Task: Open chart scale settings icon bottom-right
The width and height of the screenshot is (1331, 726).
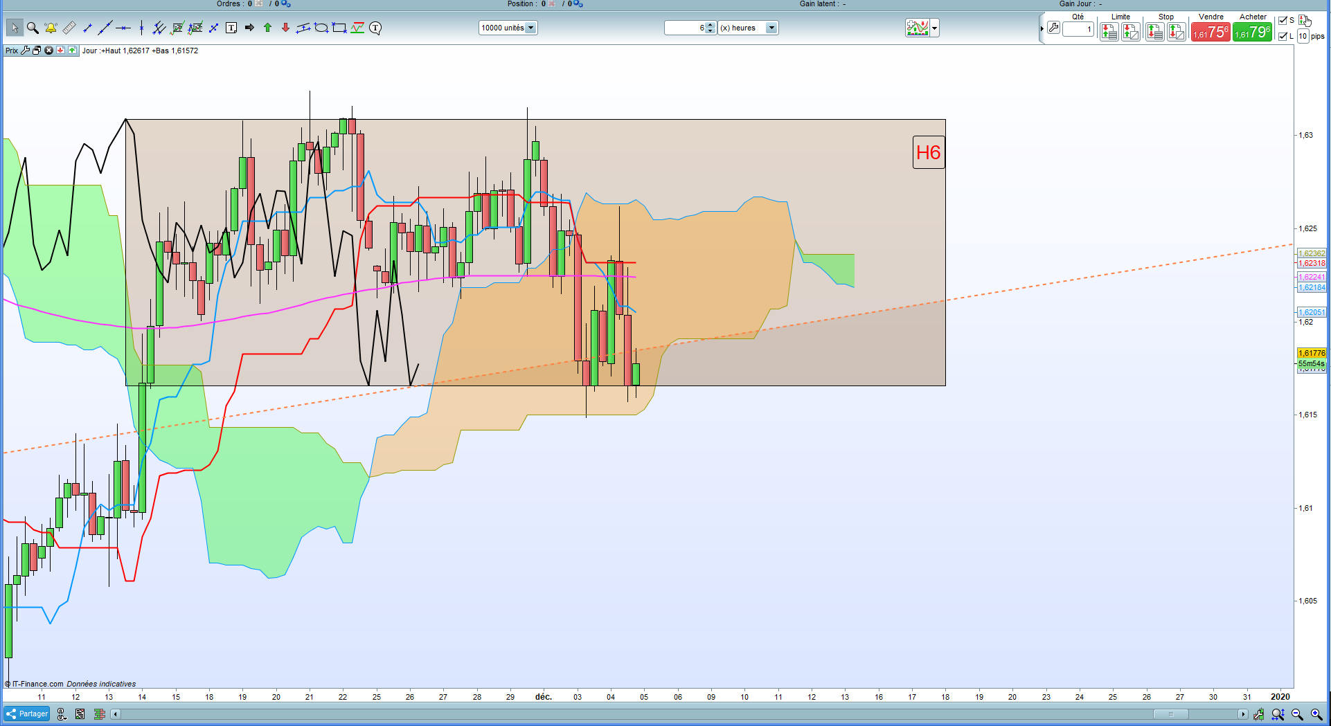Action: pyautogui.click(x=1259, y=714)
